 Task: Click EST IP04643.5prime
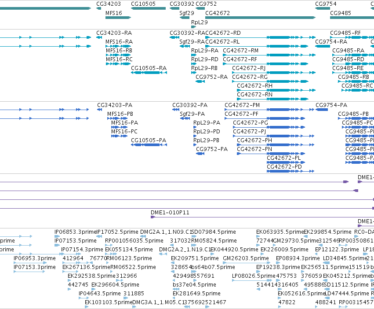[100, 294]
